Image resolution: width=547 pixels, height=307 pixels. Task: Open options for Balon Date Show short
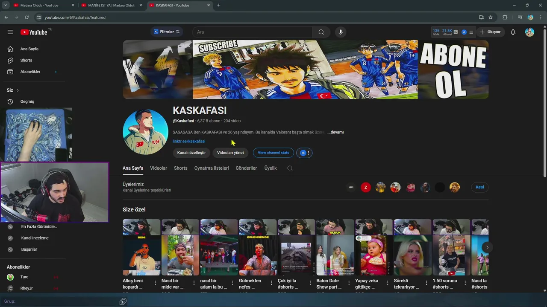coord(349,282)
